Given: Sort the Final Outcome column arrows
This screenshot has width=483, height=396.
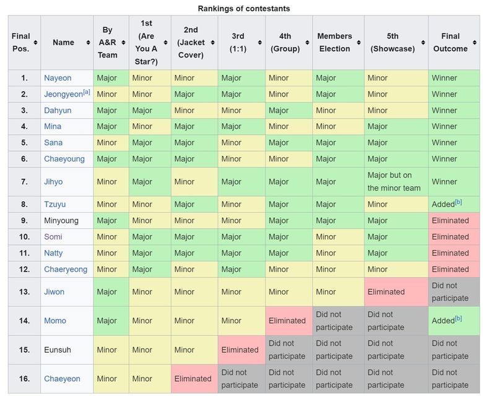Looking at the screenshot, I should tap(474, 43).
